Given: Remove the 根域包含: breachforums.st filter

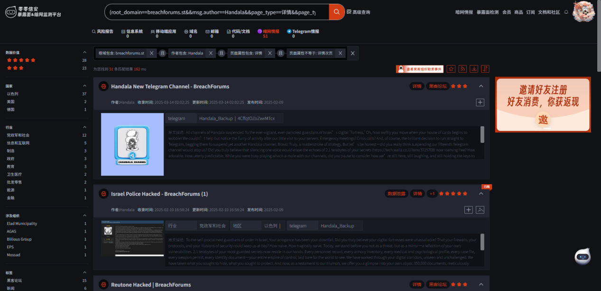Looking at the screenshot, I should pyautogui.click(x=152, y=53).
